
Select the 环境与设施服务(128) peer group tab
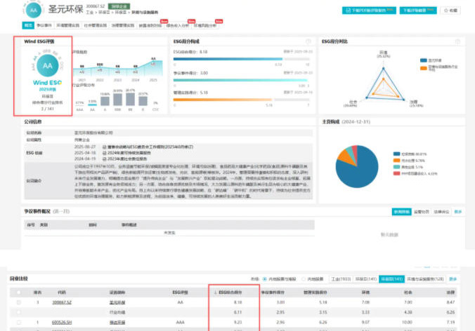425,279
